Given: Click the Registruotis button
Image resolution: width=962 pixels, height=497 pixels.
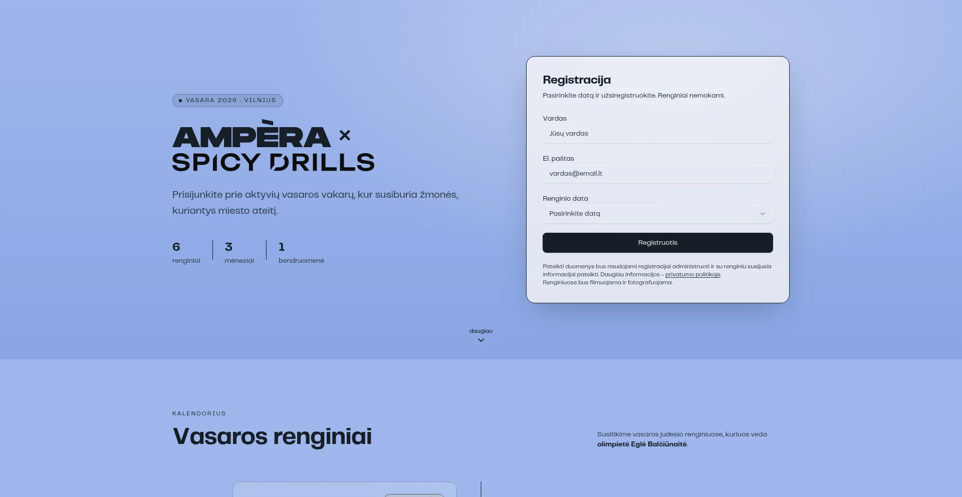Looking at the screenshot, I should pyautogui.click(x=657, y=243).
